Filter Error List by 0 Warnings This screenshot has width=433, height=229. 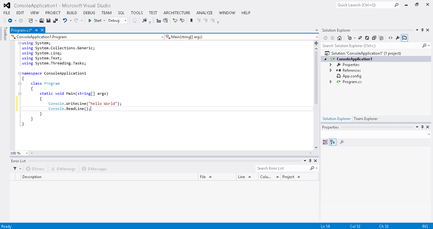pyautogui.click(x=63, y=168)
